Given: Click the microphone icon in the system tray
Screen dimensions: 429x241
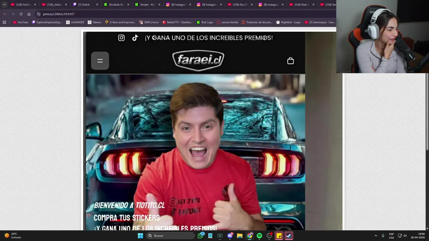Looking at the screenshot, I should point(383,236).
